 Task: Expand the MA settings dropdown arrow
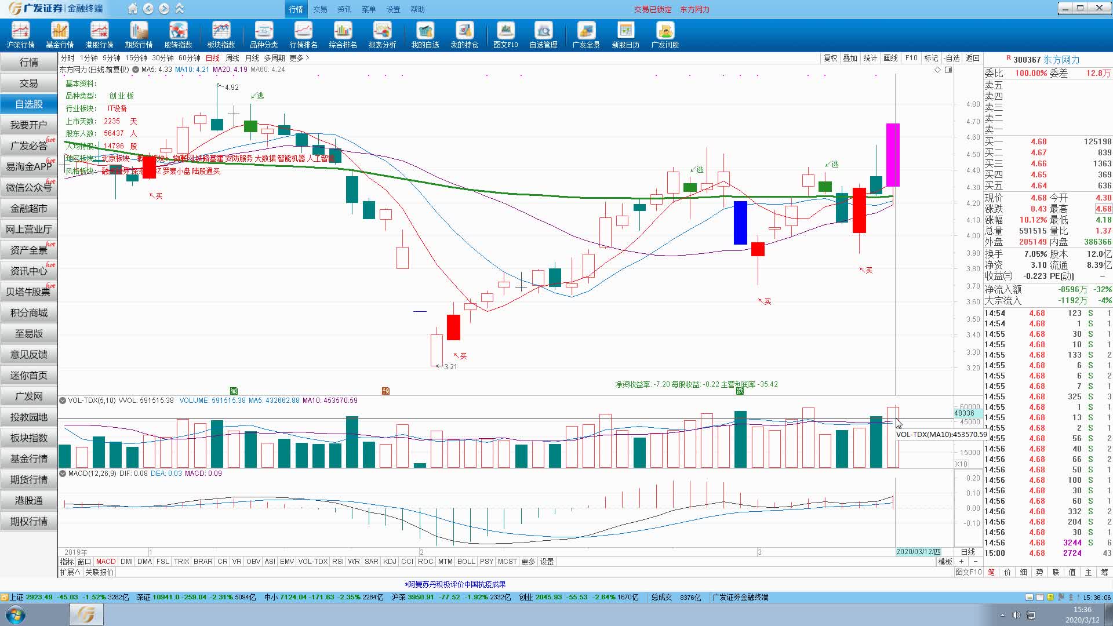(x=136, y=70)
